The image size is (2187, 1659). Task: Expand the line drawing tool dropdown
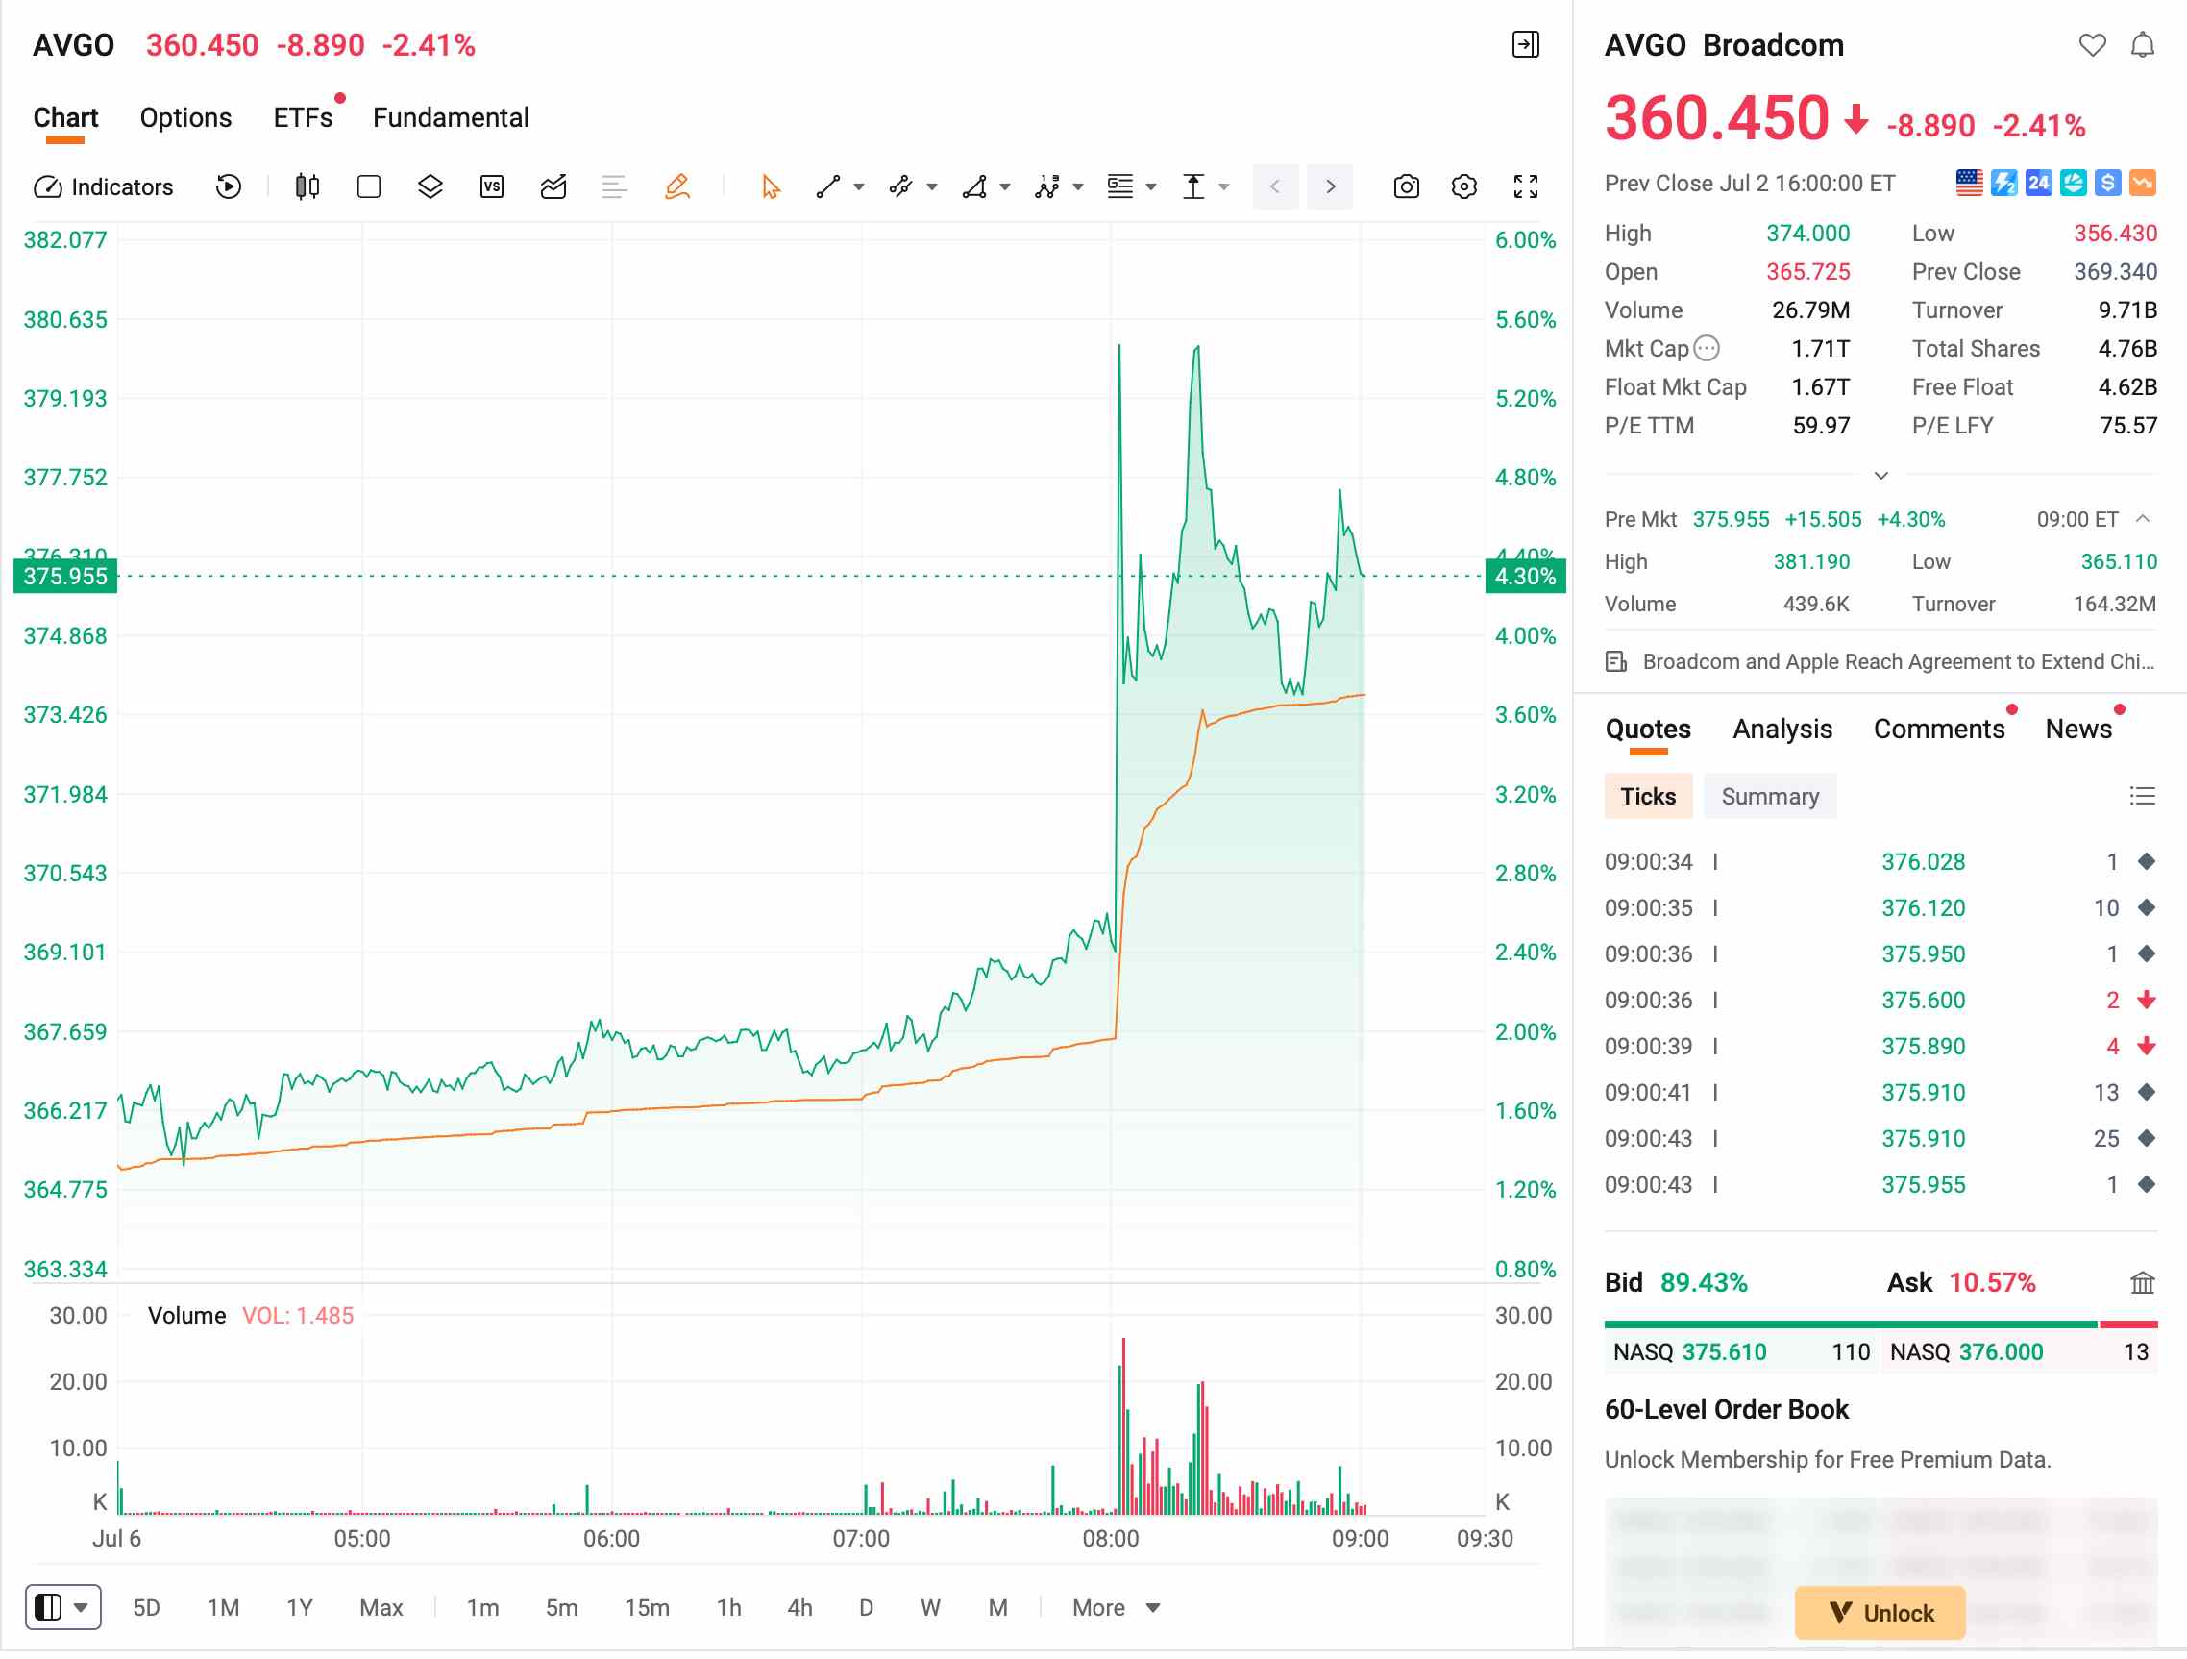pos(858,187)
